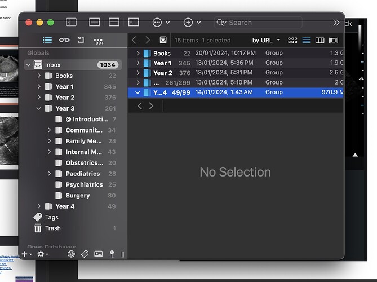Image resolution: width=377 pixels, height=282 pixels.
Task: Expand the Books group in sidebar
Action: point(39,76)
